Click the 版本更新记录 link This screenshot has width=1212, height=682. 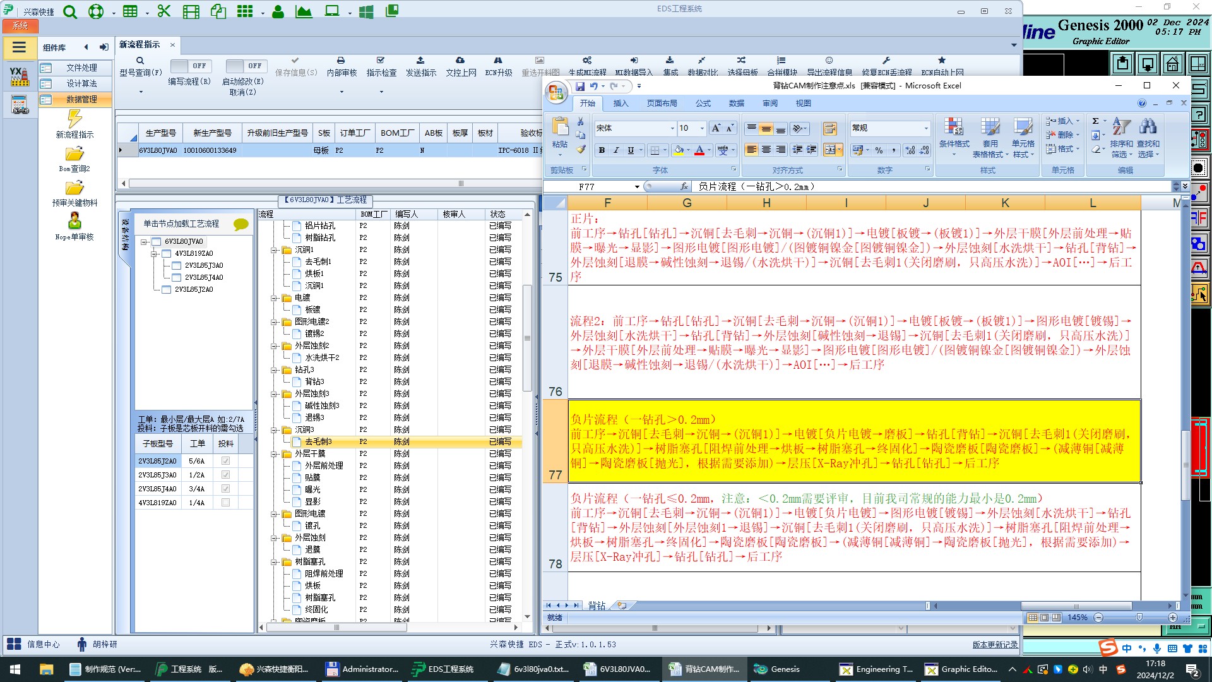pyautogui.click(x=995, y=645)
